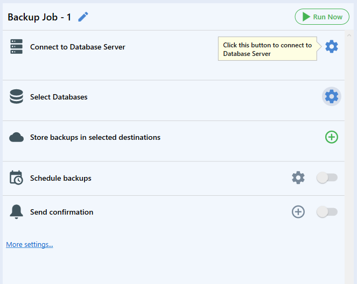Add a Send confirmation notification with plus icon

click(x=298, y=212)
